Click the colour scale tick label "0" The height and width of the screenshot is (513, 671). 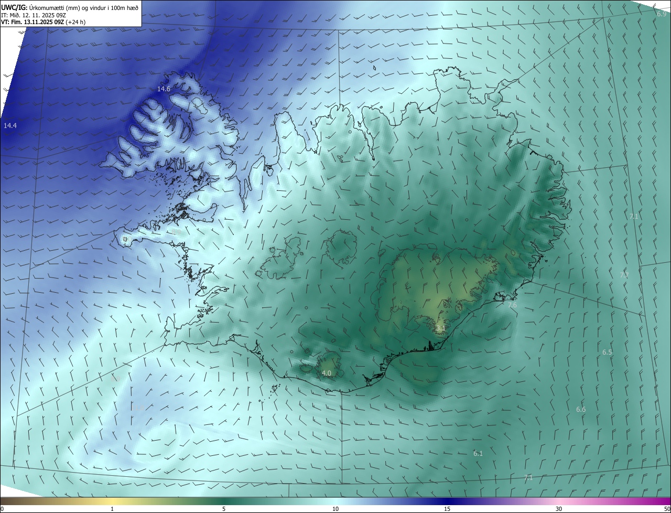pos(2,509)
